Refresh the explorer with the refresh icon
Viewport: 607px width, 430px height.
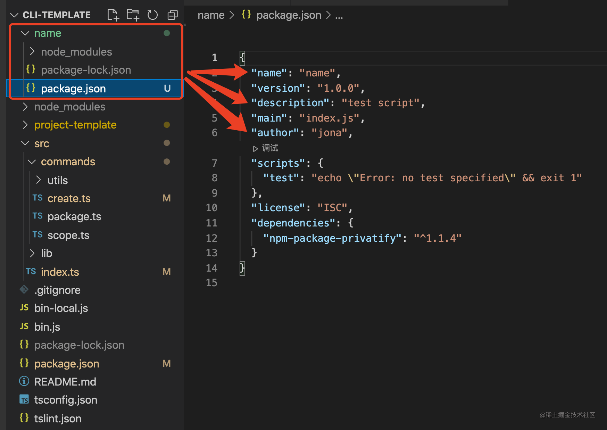pos(152,15)
